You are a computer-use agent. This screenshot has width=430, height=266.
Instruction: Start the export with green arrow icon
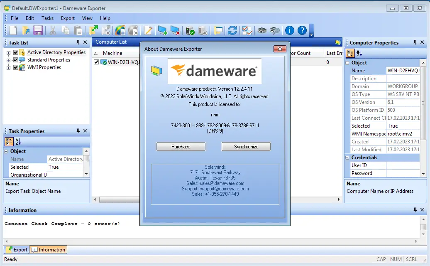[x=93, y=30]
